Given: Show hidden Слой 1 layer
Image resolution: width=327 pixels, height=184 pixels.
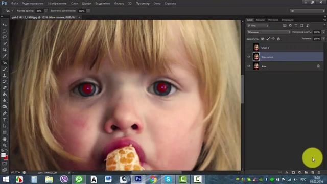Looking at the screenshot, I should click(249, 48).
